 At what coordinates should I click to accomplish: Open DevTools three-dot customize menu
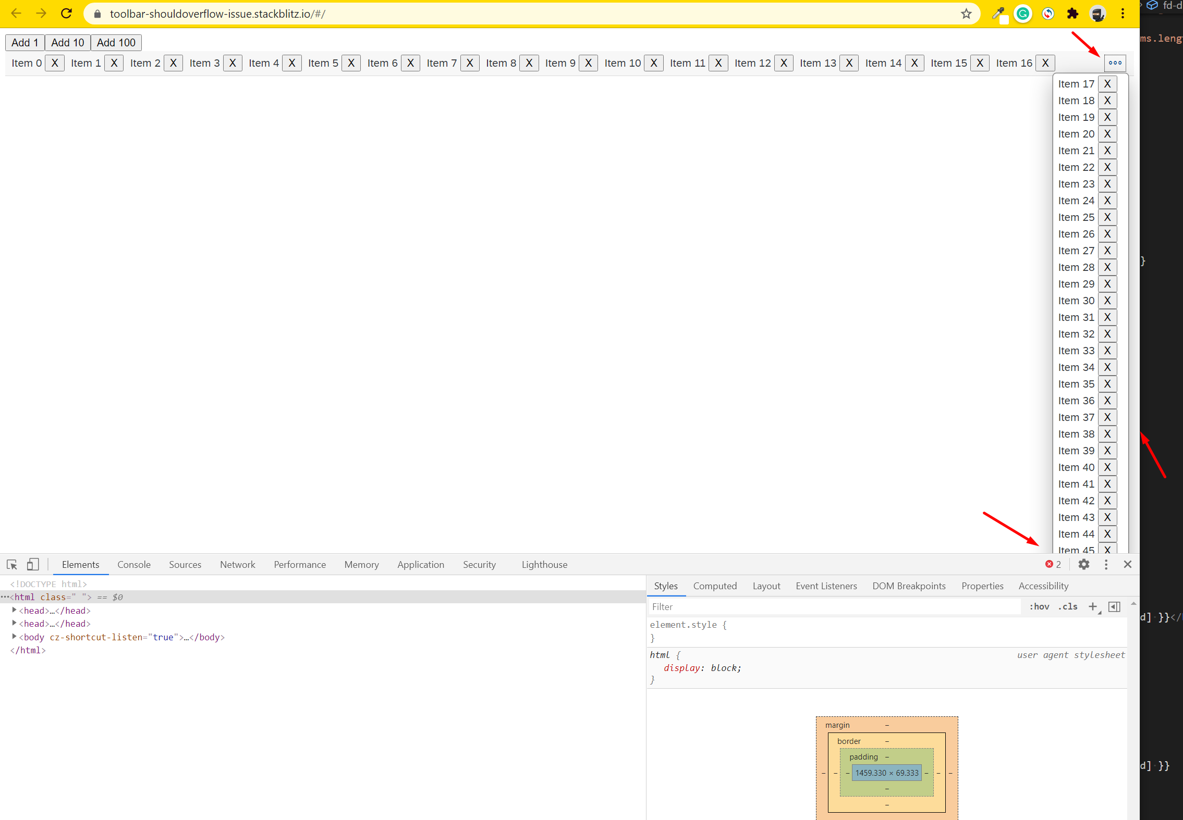[x=1106, y=564]
